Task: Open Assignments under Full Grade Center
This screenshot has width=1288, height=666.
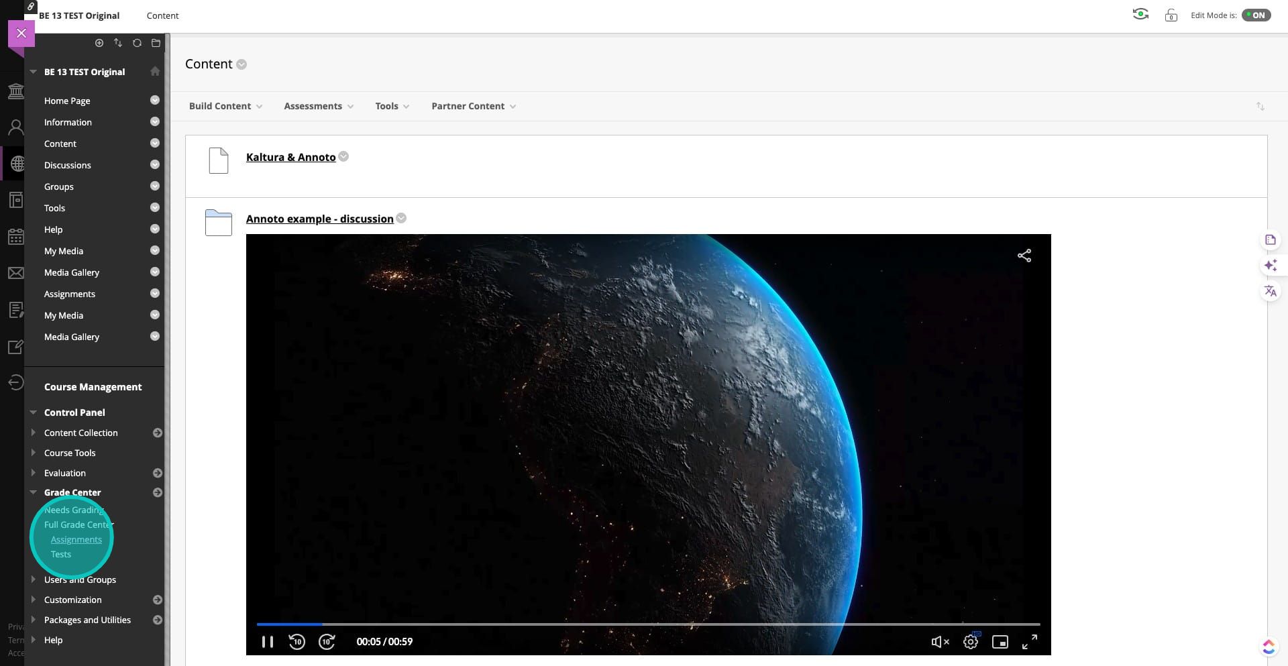Action: 76,539
